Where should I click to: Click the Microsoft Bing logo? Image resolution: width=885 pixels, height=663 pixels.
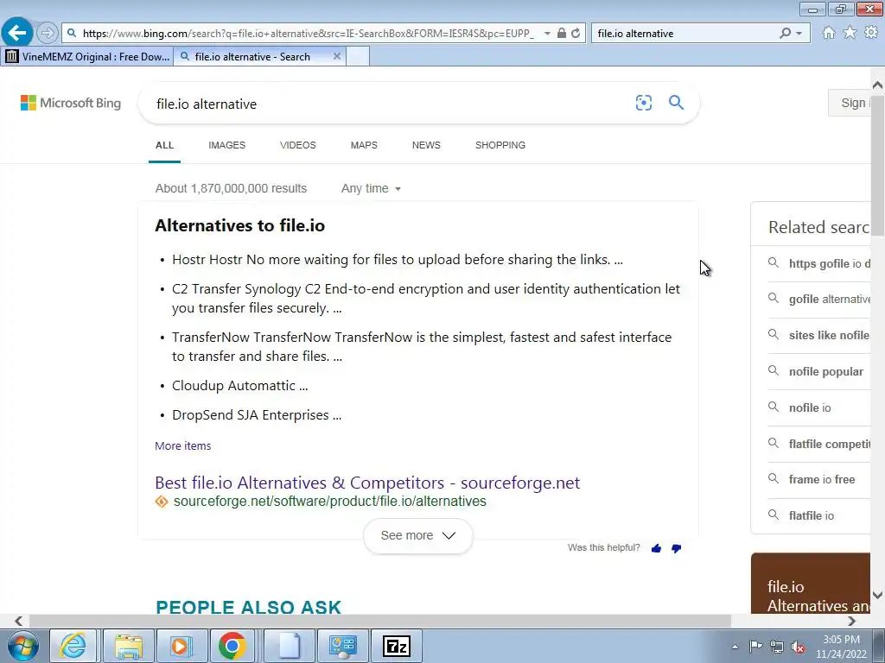pyautogui.click(x=71, y=104)
